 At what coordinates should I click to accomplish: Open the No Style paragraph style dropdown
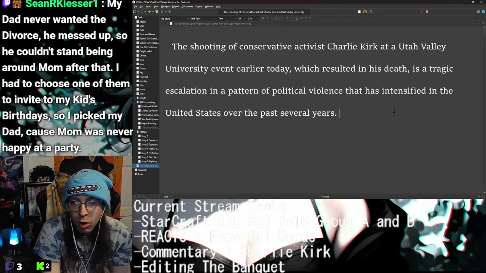point(174,19)
